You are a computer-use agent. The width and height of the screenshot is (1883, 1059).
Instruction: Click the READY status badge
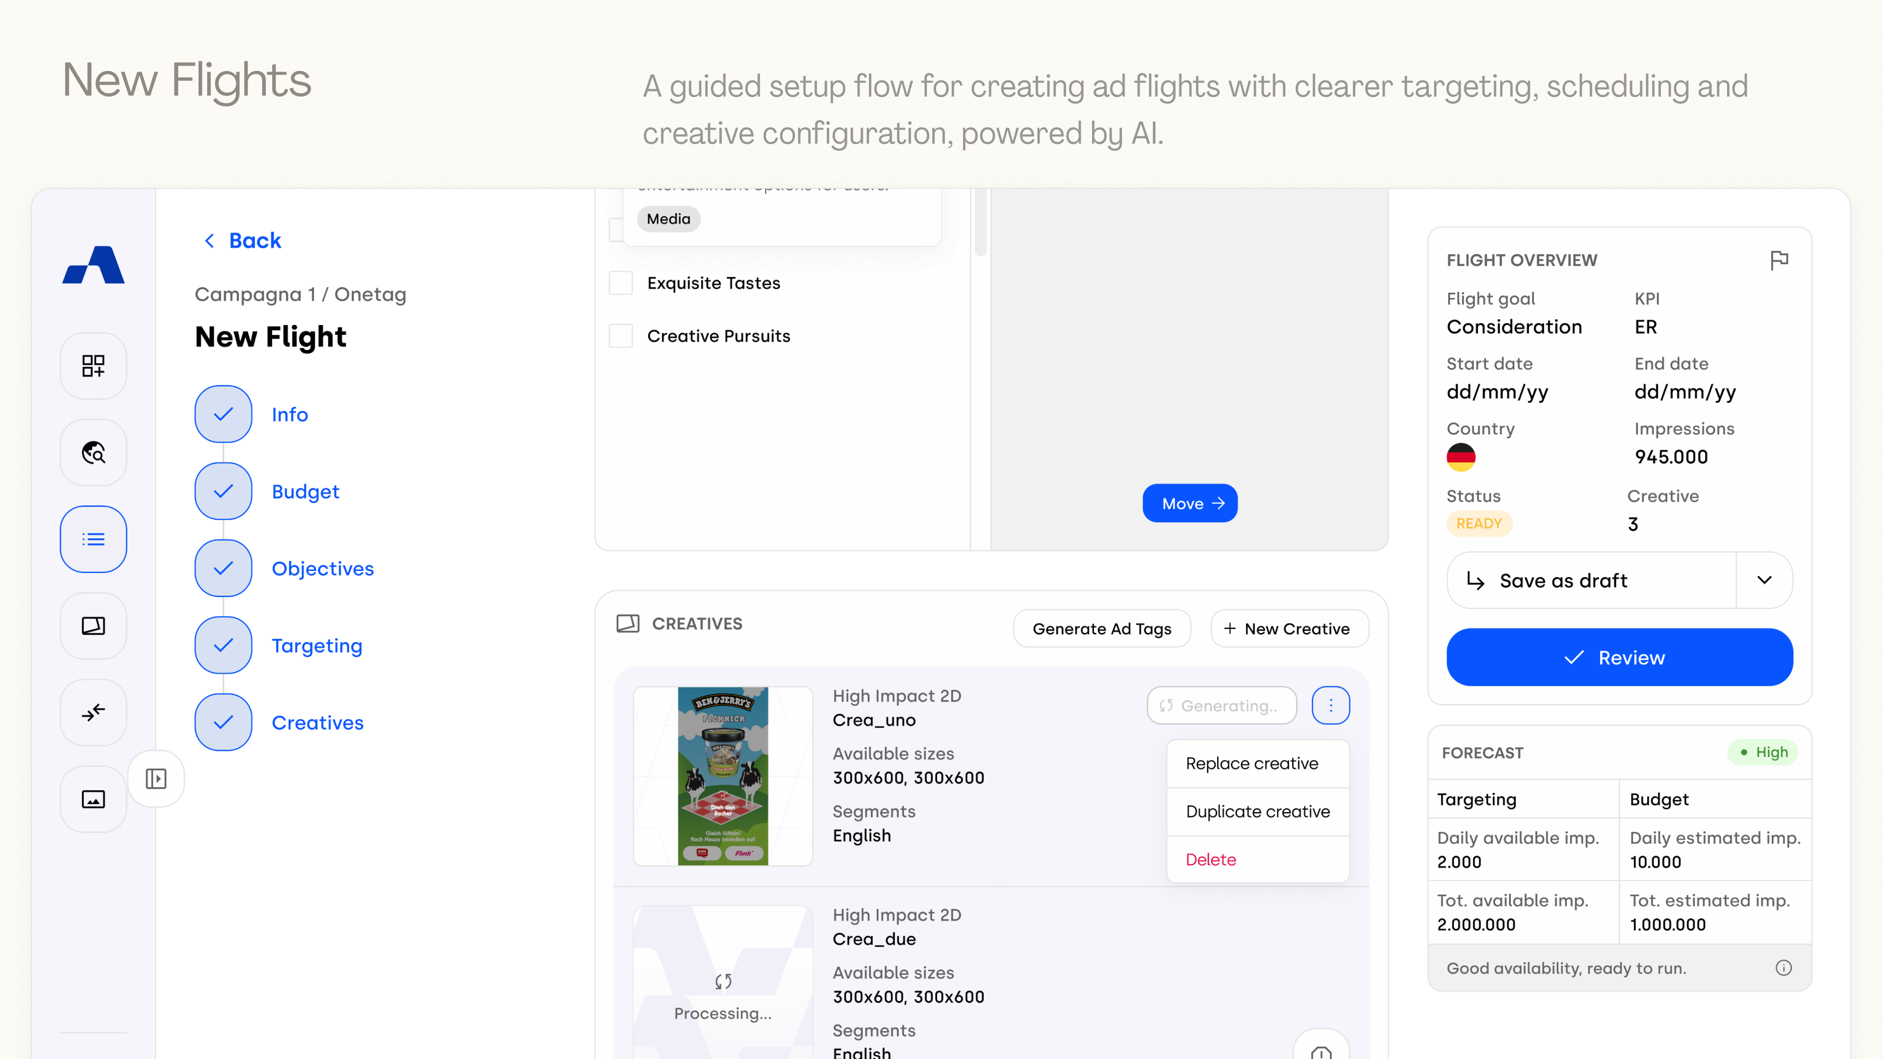point(1479,523)
